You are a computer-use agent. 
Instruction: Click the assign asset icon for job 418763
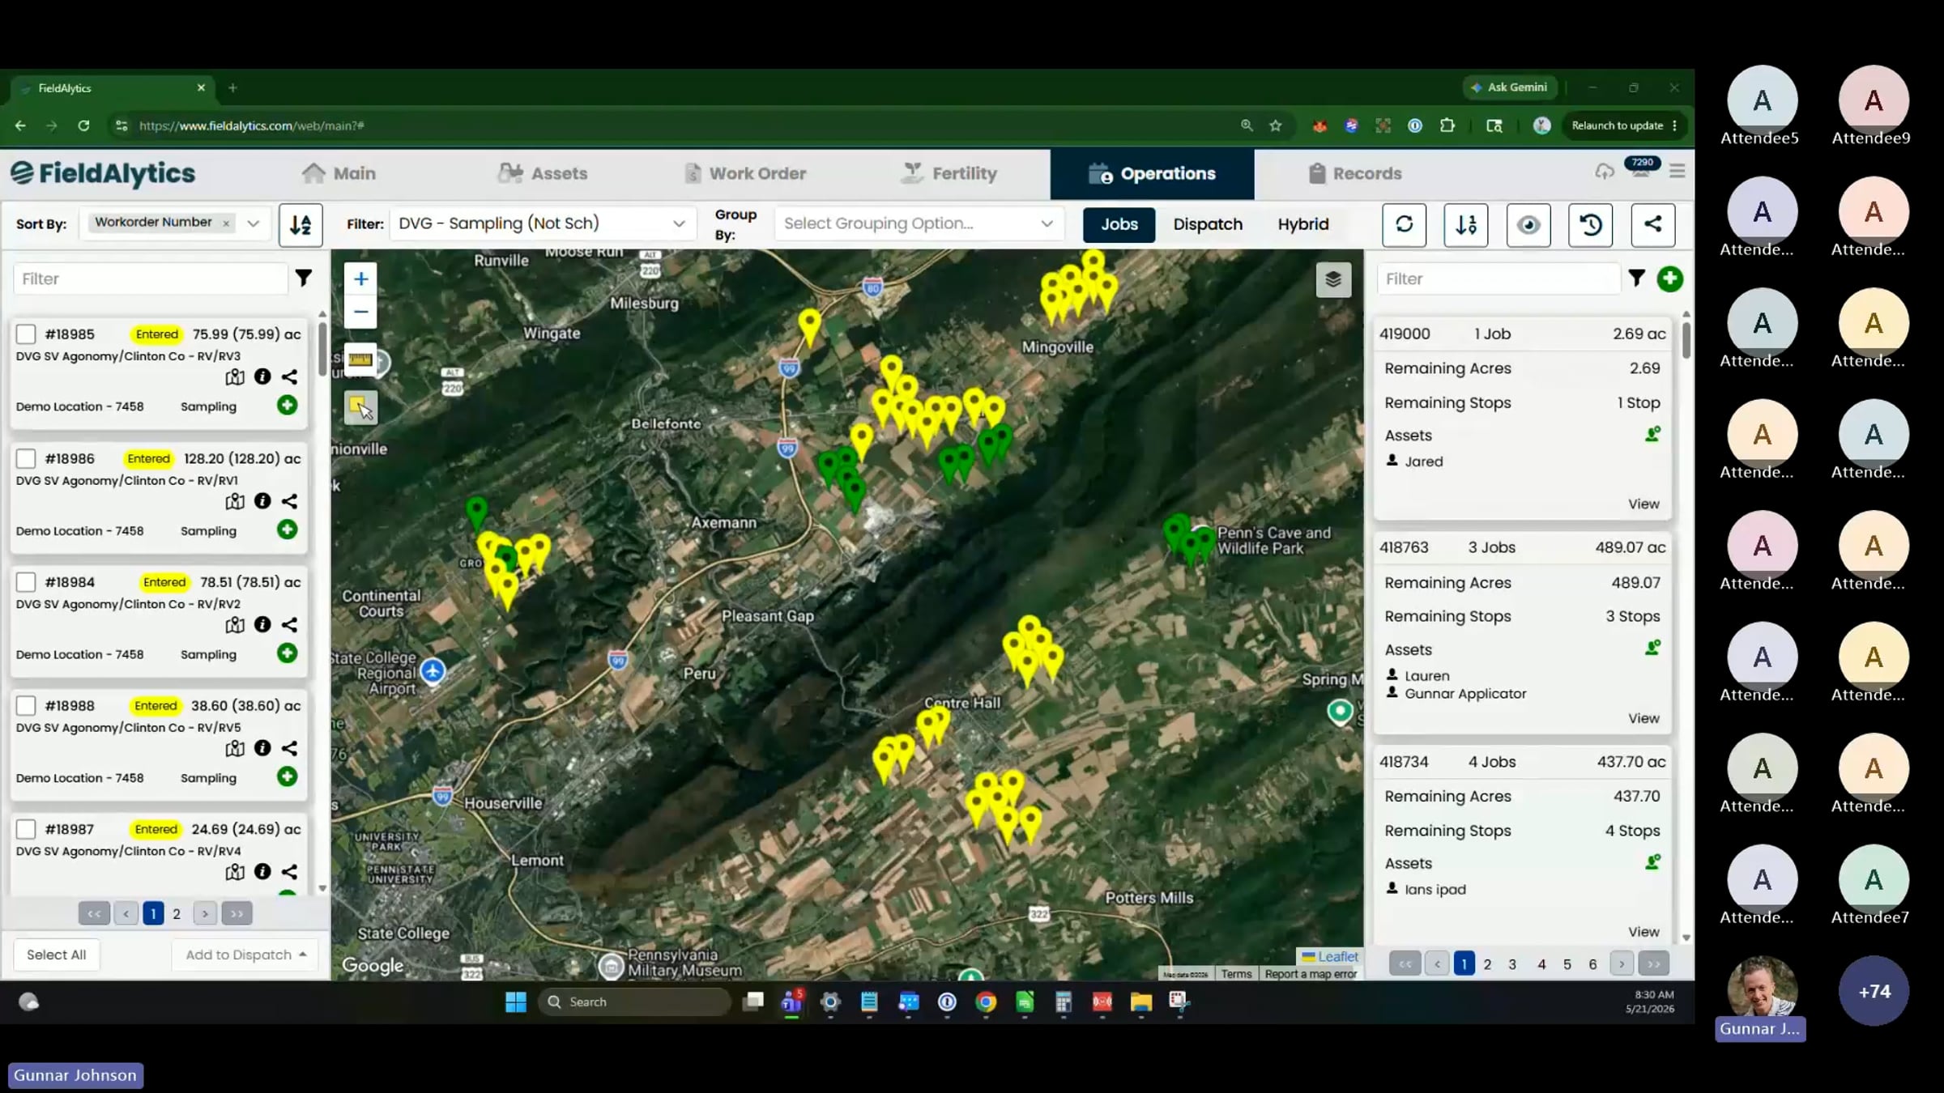tap(1652, 649)
